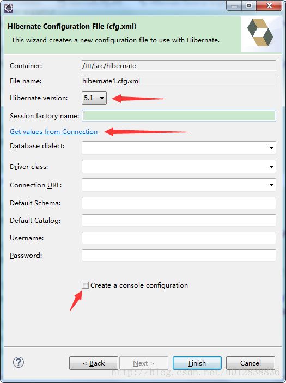
Task: Click the Hibernate logo in wizard header
Action: click(260, 33)
